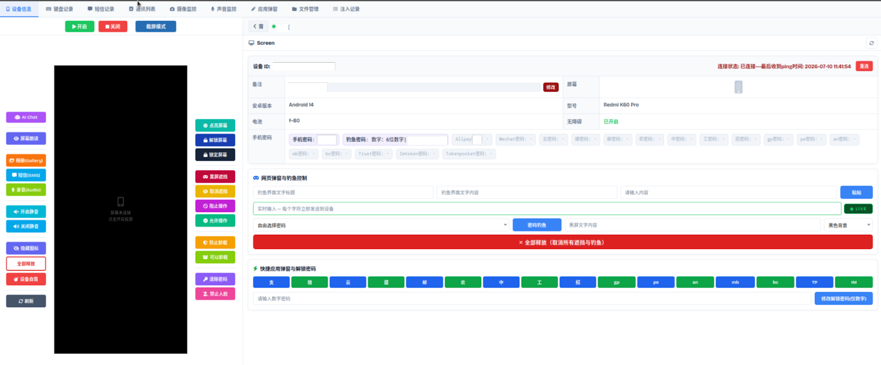Click the 解锁屏幕 button

point(215,140)
